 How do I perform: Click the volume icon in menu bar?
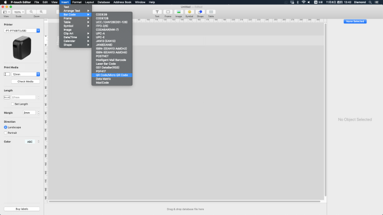click(x=309, y=2)
